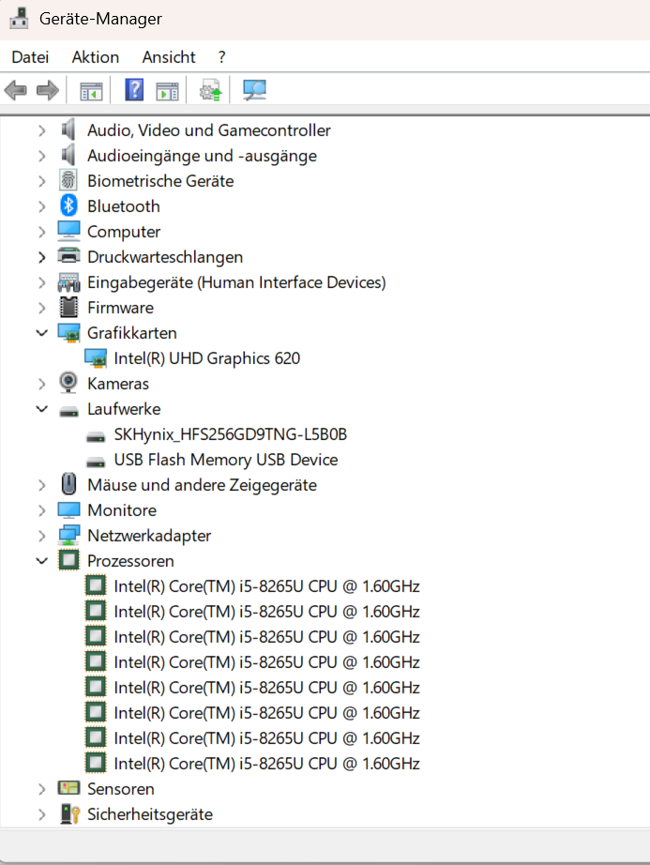The height and width of the screenshot is (865, 650).
Task: Click the speaker icon beside Audio, Video und Gamecontroller
Action: 68,130
